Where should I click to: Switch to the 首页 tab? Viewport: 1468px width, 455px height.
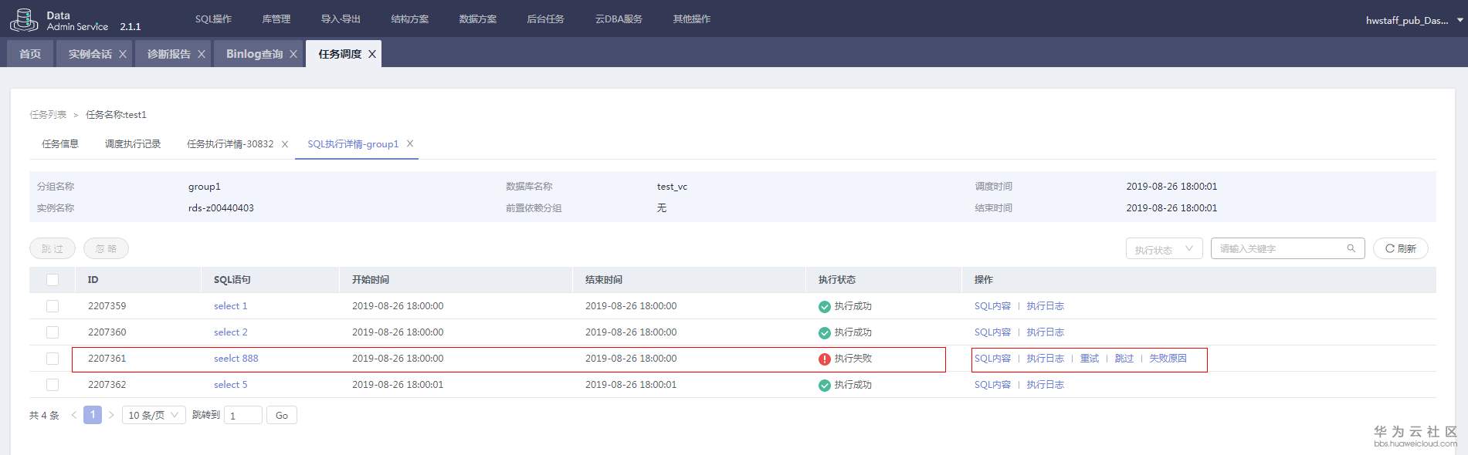pos(30,54)
